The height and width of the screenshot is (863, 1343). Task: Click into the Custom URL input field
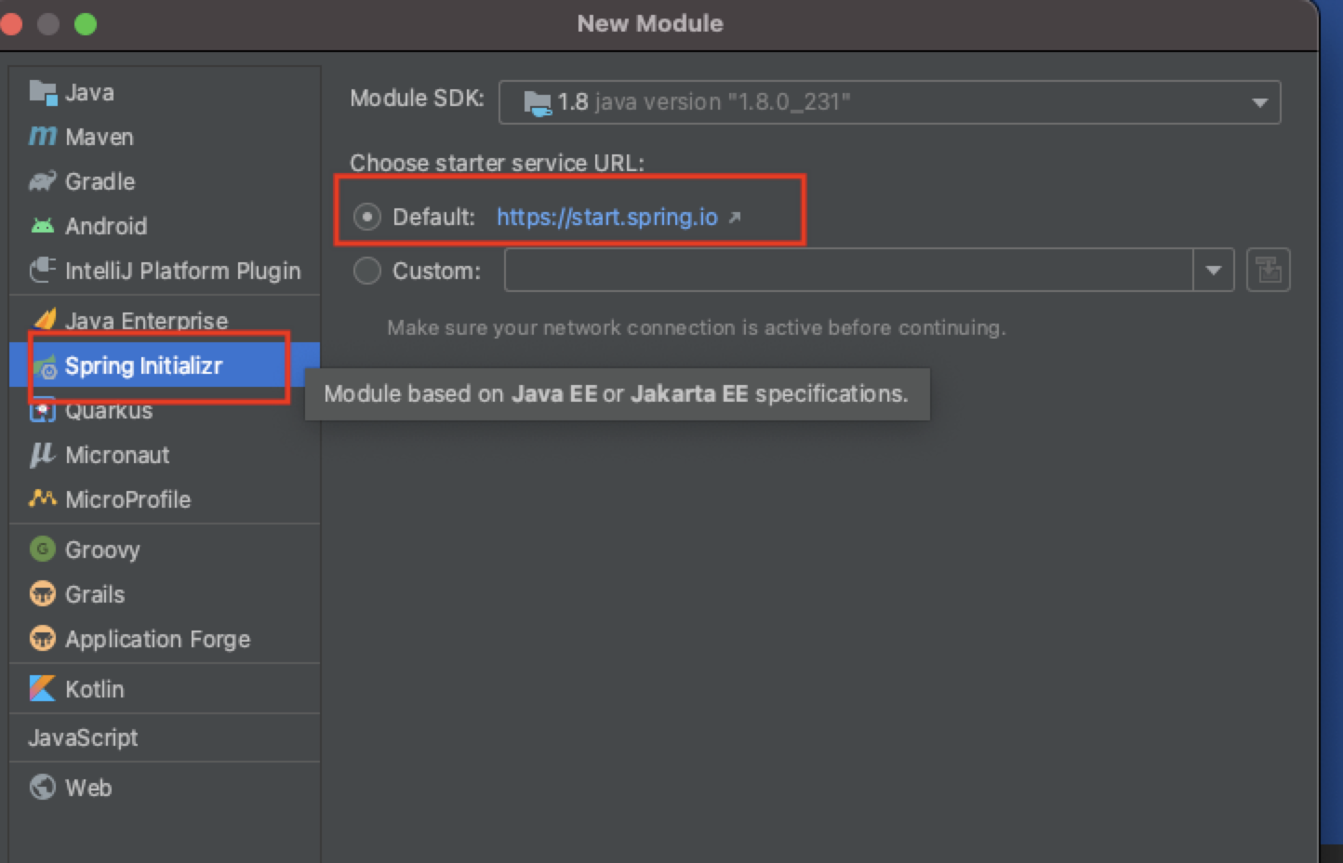(849, 271)
